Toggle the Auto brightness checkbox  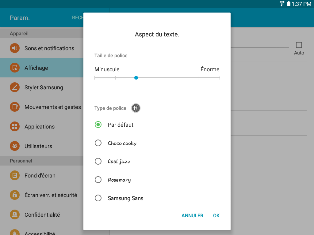[299, 45]
